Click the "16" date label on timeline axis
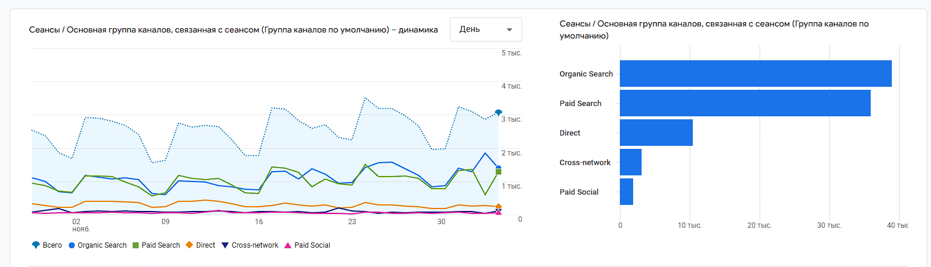Image resolution: width=931 pixels, height=267 pixels. point(259,222)
